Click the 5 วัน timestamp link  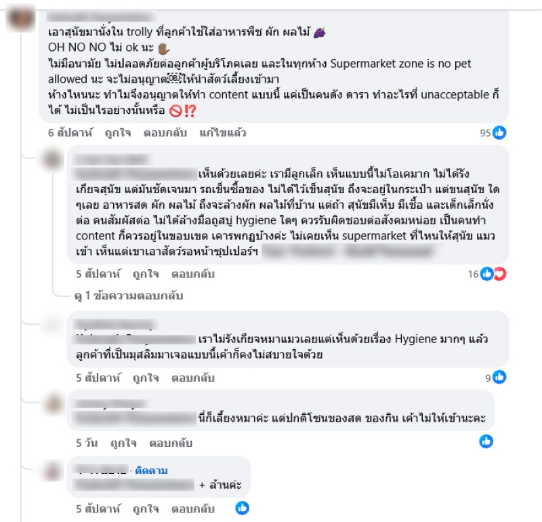click(87, 443)
